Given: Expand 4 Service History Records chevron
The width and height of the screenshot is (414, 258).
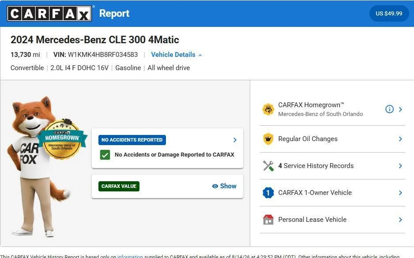Looking at the screenshot, I should 400,166.
